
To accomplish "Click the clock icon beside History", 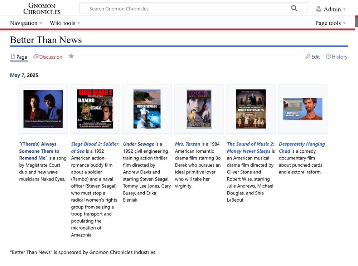I will click(x=328, y=56).
